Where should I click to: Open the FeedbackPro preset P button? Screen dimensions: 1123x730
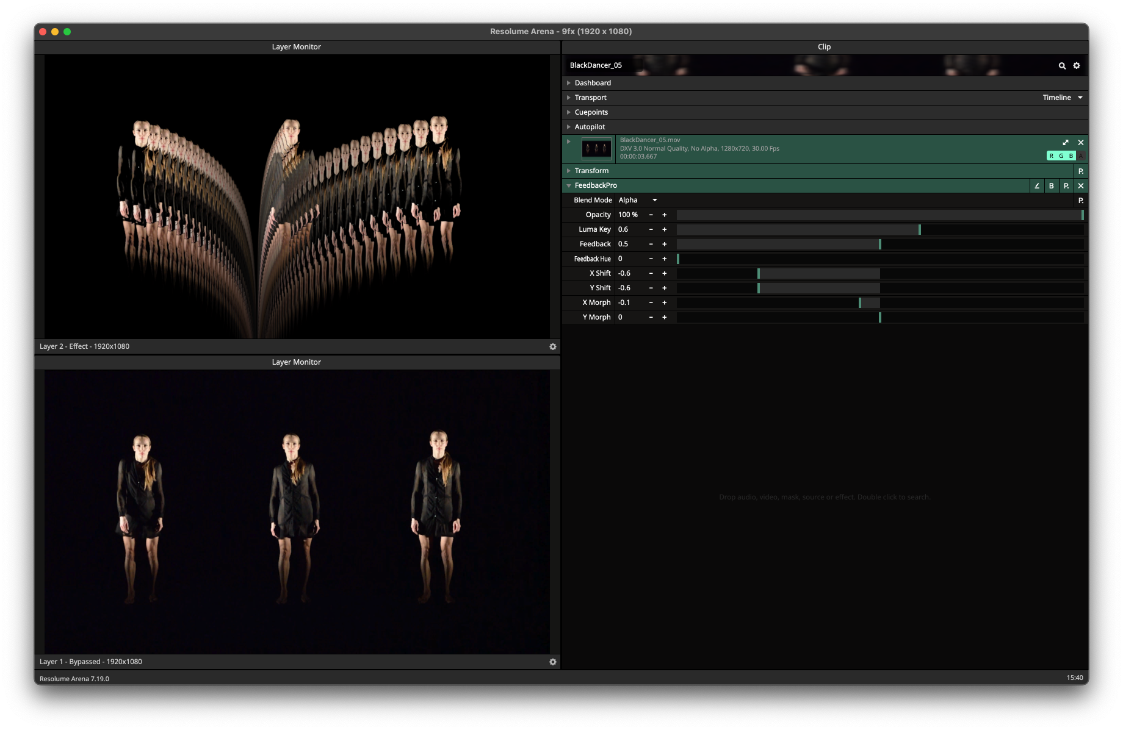pos(1066,186)
